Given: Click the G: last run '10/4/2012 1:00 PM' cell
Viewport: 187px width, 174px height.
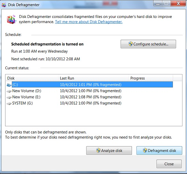Looking at the screenshot, I should pyautogui.click(x=91, y=103).
